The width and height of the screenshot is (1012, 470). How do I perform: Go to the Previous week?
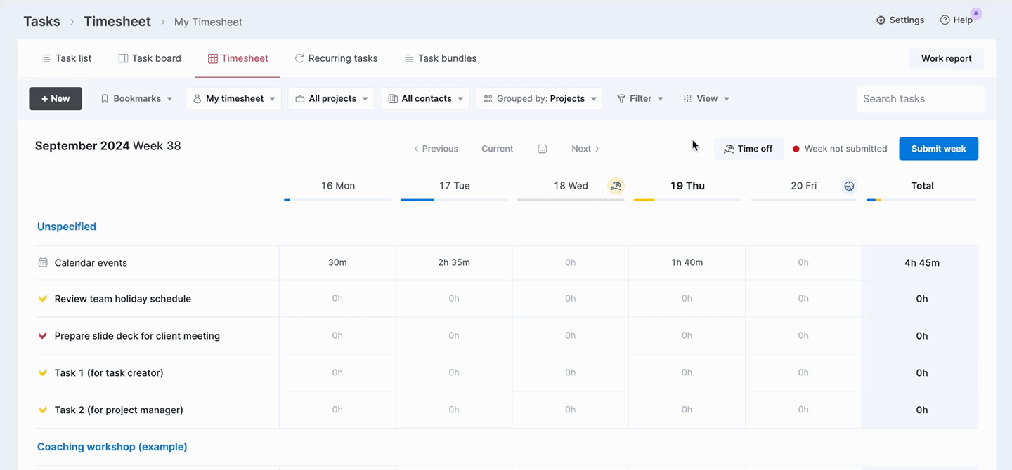pos(436,149)
